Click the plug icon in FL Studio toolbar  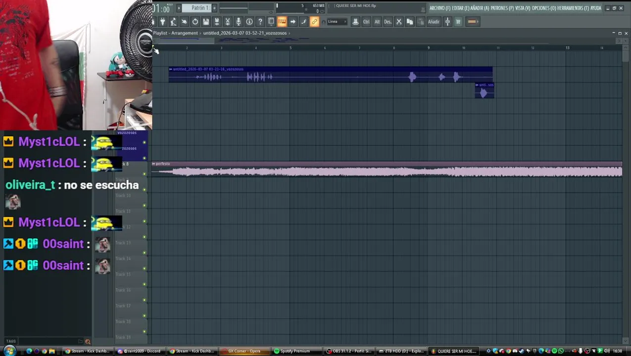(162, 22)
